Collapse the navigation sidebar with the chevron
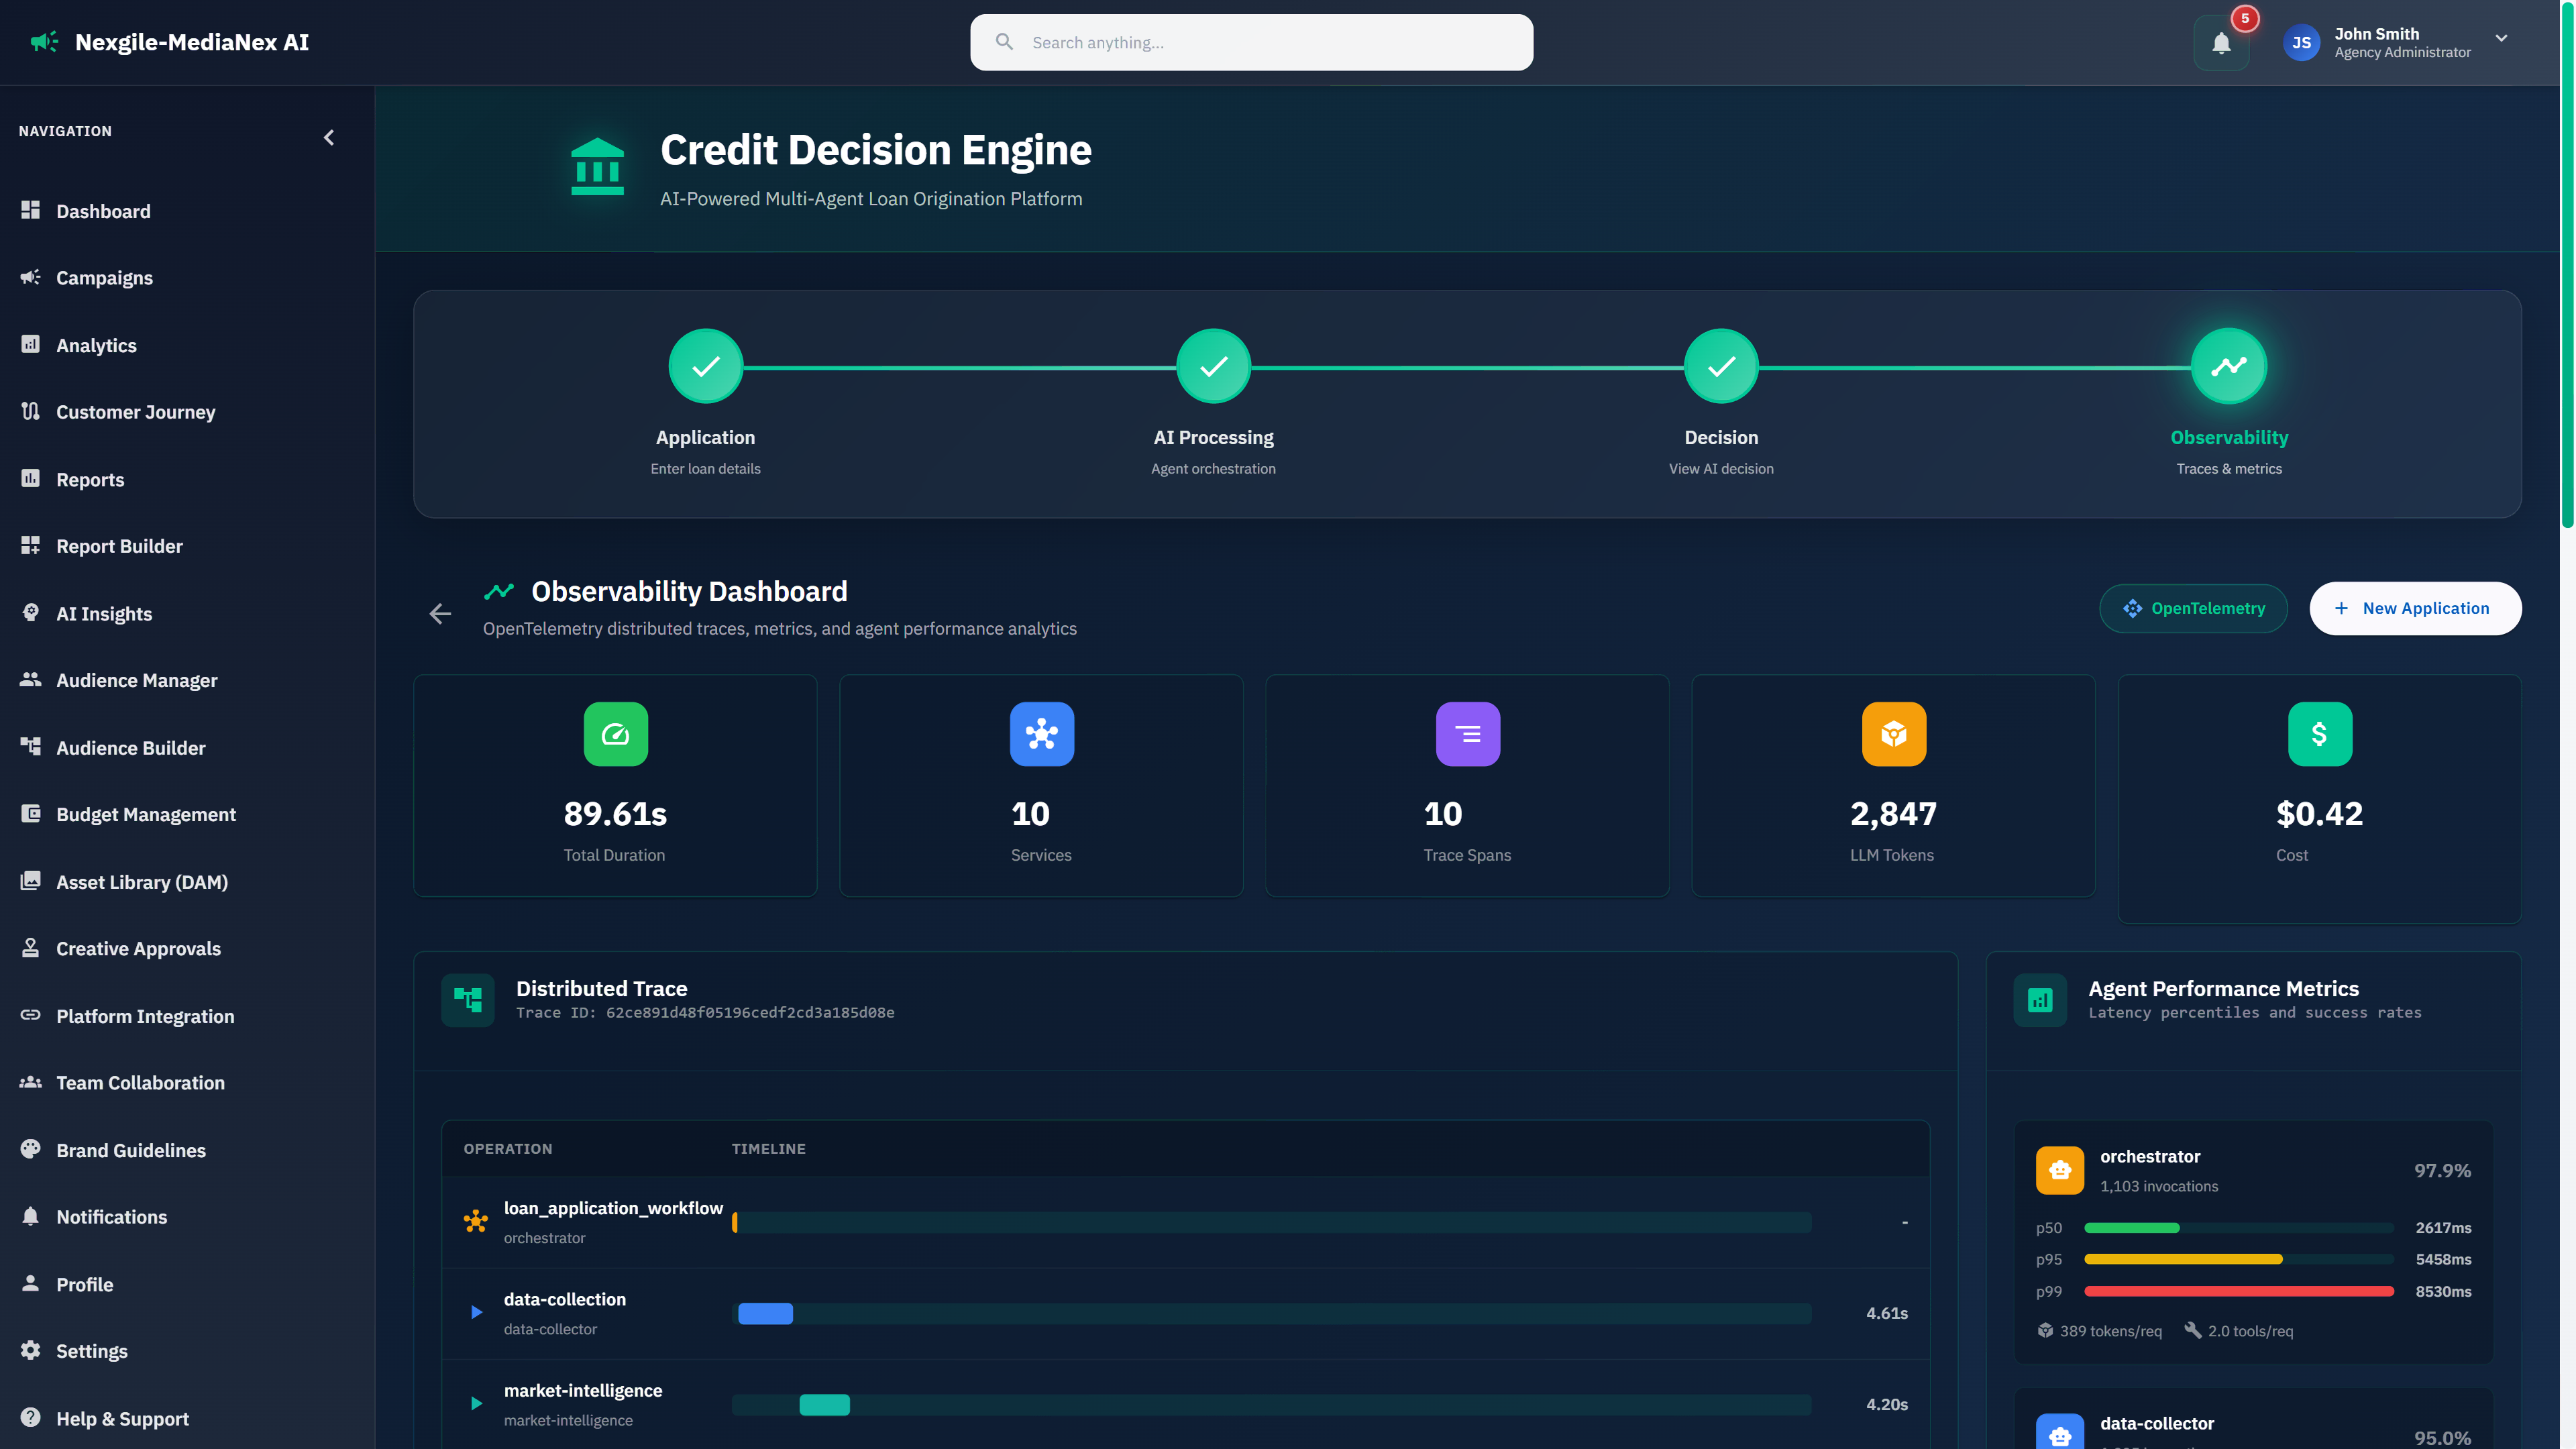2576x1449 pixels. (x=328, y=137)
